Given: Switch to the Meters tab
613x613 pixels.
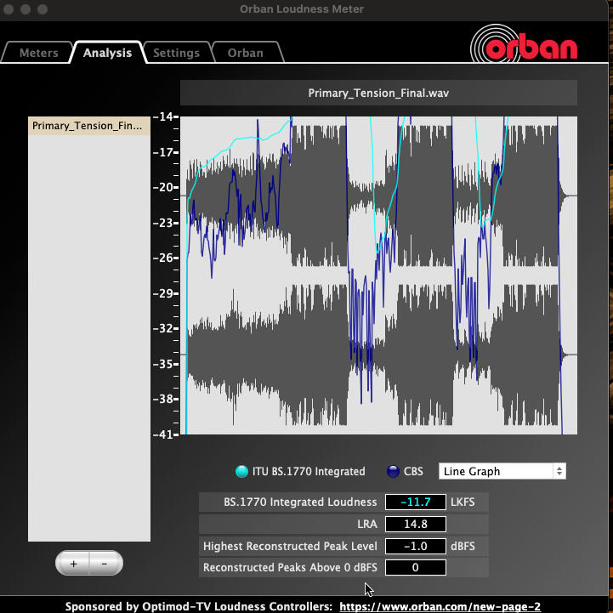Looking at the screenshot, I should pos(39,53).
